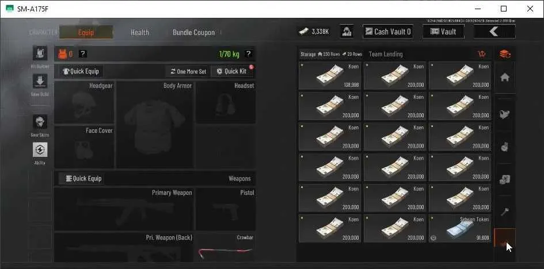Screen dimensions: 544x269
Task: Select the supplies boxes category filter
Action: click(x=505, y=179)
